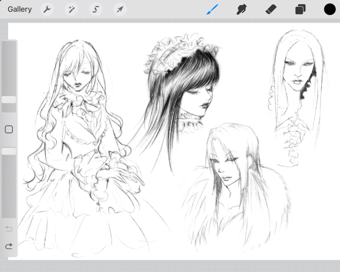Viewport: 340px width, 272px height.
Task: Tap the sidebar modify square button
Action: (x=9, y=129)
